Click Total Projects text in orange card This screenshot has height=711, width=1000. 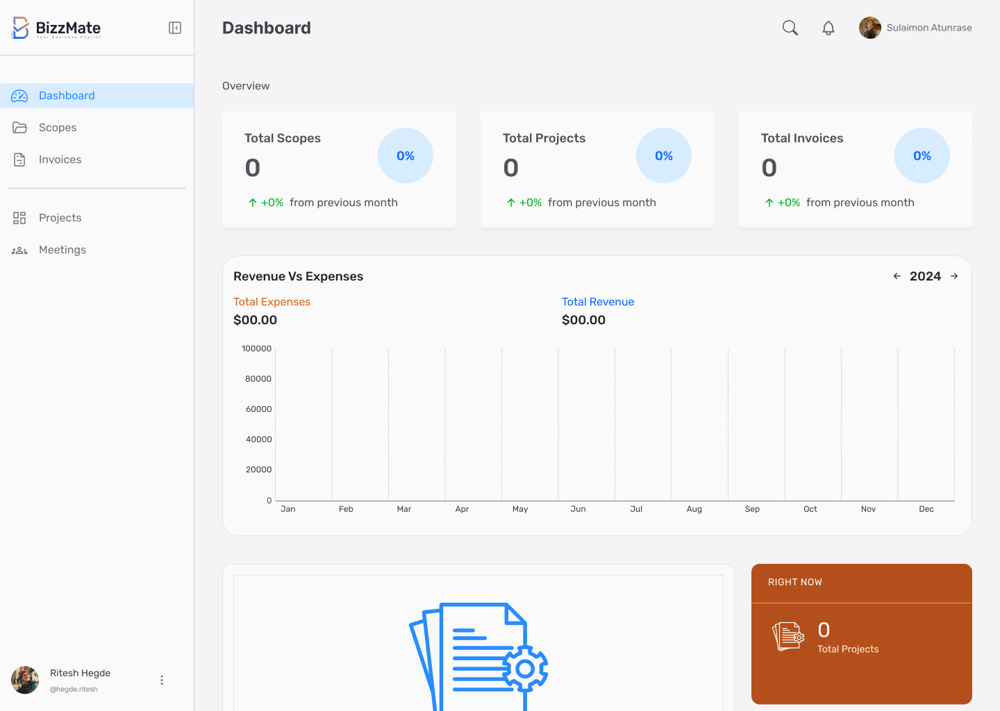(x=848, y=649)
